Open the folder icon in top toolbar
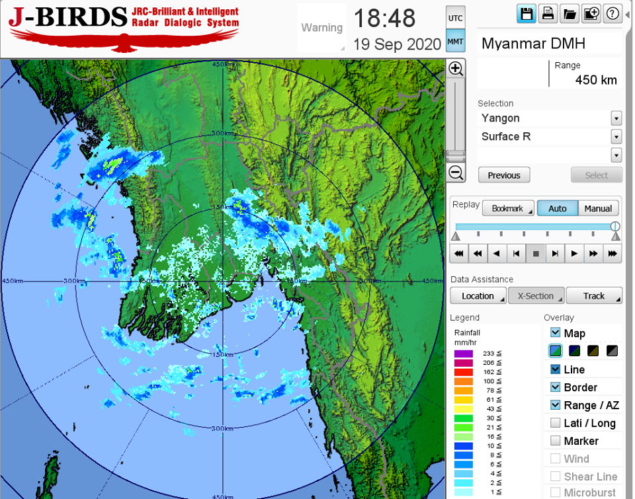This screenshot has width=635, height=499. click(569, 13)
